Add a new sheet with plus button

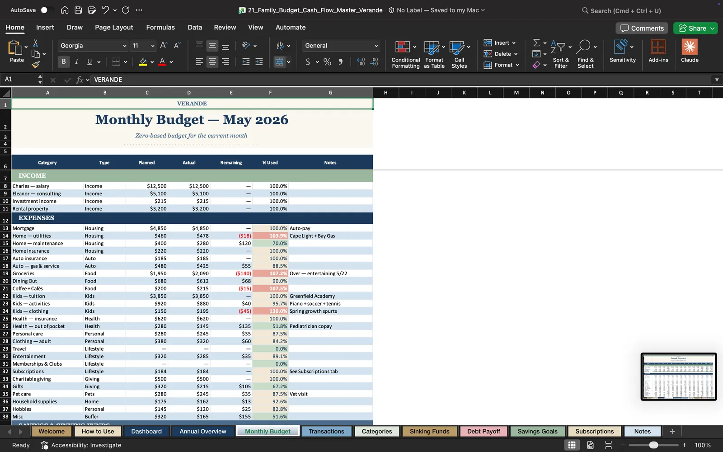coord(672,431)
